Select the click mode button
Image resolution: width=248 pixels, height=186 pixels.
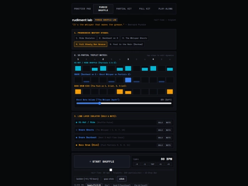point(122,179)
